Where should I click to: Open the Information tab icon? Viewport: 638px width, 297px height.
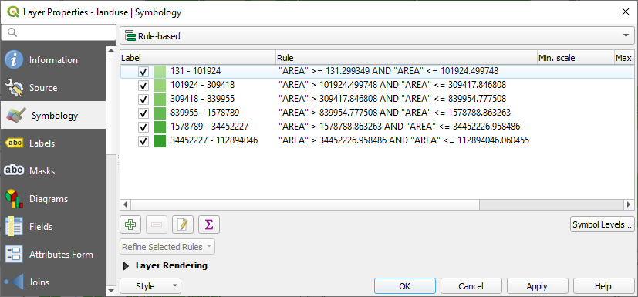tap(14, 60)
